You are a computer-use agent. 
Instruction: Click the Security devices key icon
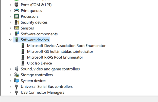[x=16, y=22]
